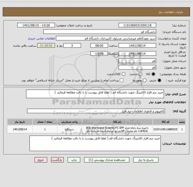Open اطلاعات تماس خریدار link

point(41,39)
